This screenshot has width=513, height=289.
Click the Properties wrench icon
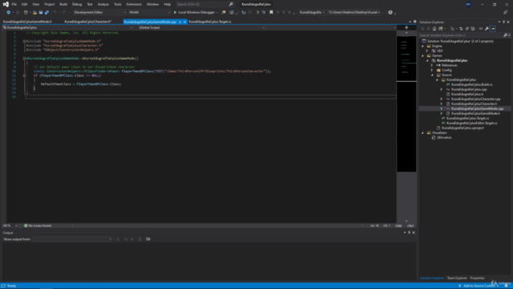(487, 29)
